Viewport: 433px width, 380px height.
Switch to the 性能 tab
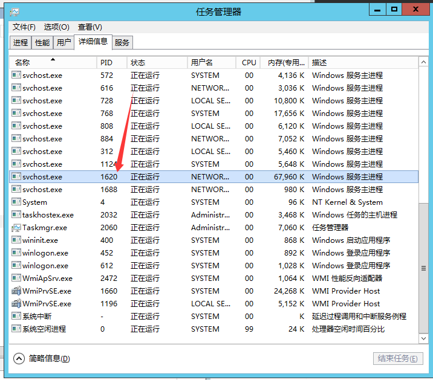click(x=42, y=43)
